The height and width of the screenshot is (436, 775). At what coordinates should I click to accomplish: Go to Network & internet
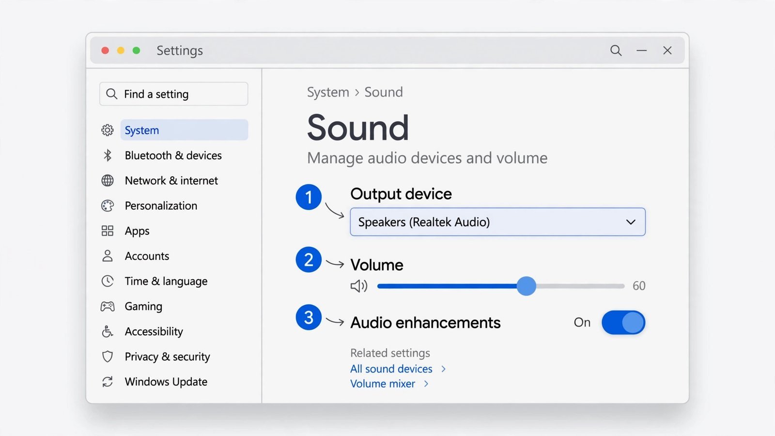[x=171, y=180]
